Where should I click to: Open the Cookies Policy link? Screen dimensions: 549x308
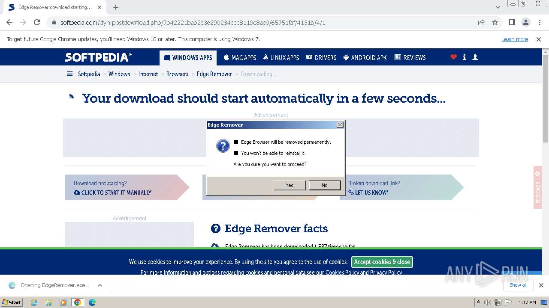342,272
